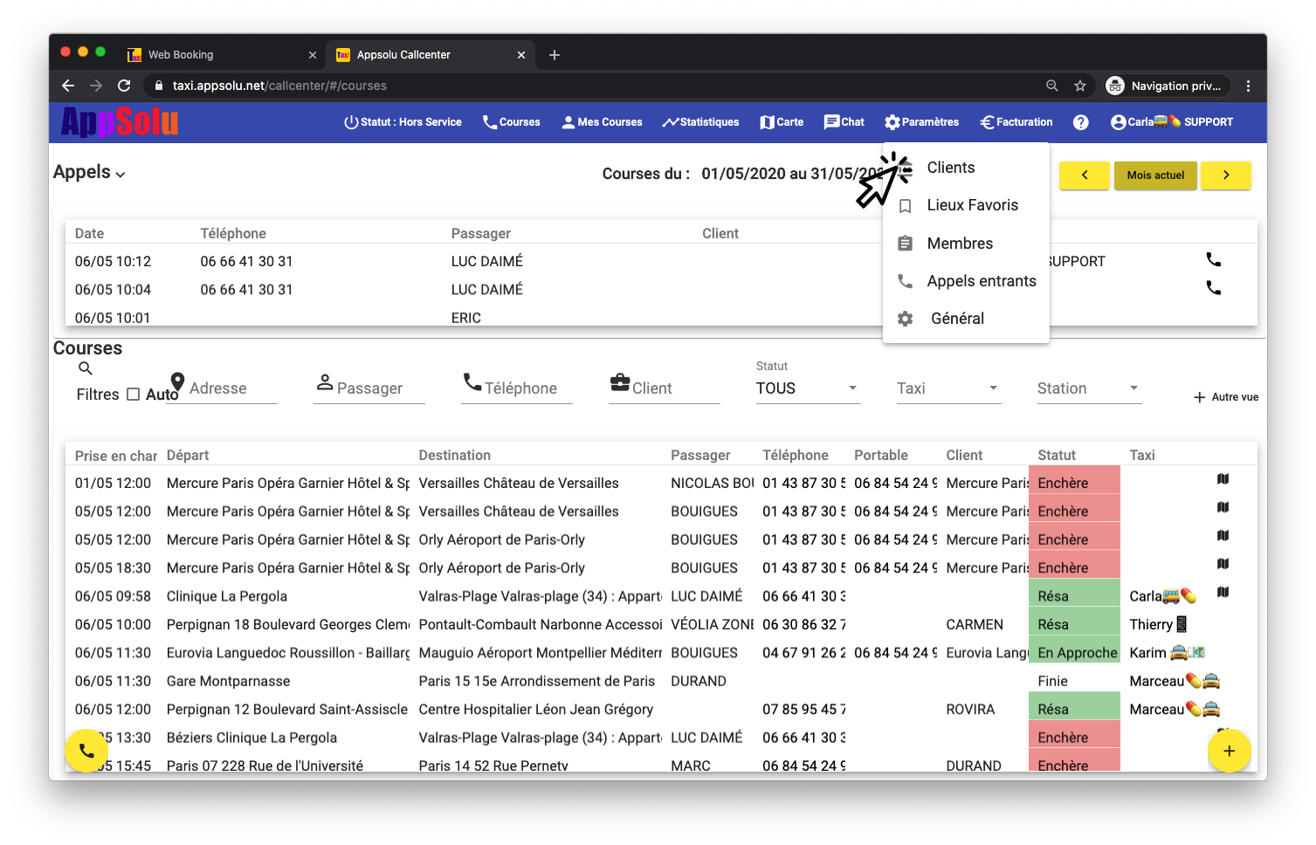Select Général in the Paramètres menu
This screenshot has height=845, width=1316.
966,319
